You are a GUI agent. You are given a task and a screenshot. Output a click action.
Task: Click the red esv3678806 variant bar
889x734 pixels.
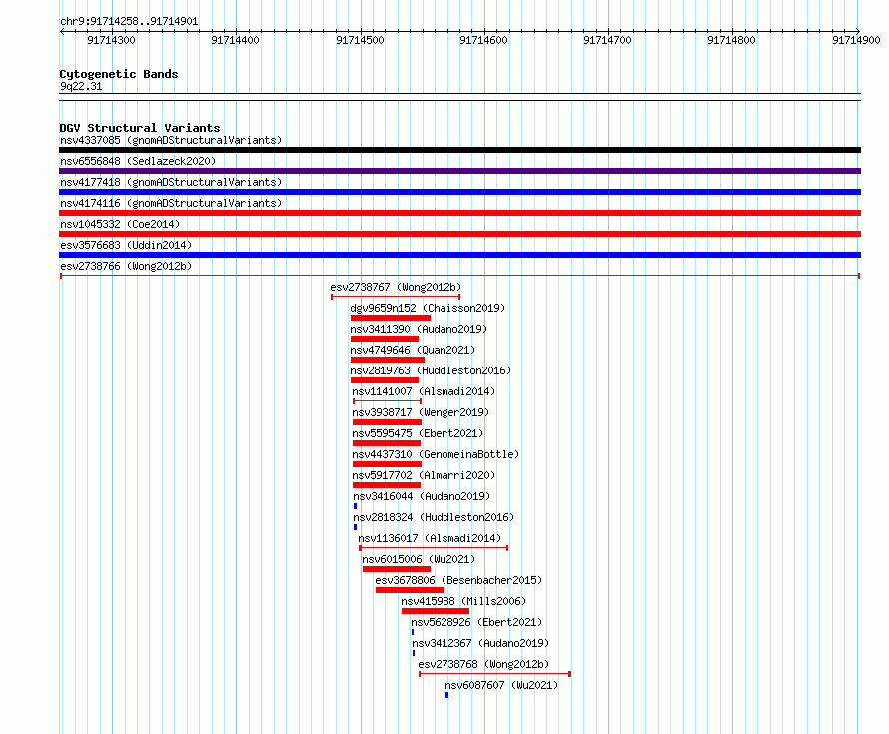[x=410, y=590]
